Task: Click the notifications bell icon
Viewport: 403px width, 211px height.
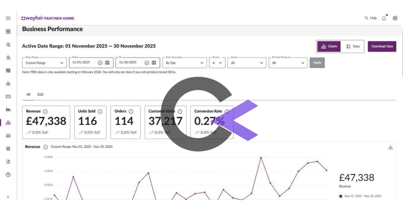Action: coord(384,18)
